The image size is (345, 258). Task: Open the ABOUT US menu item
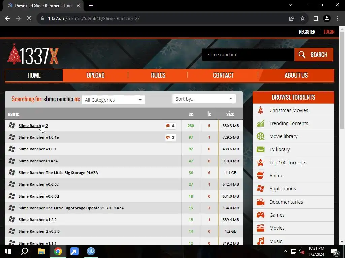point(296,75)
